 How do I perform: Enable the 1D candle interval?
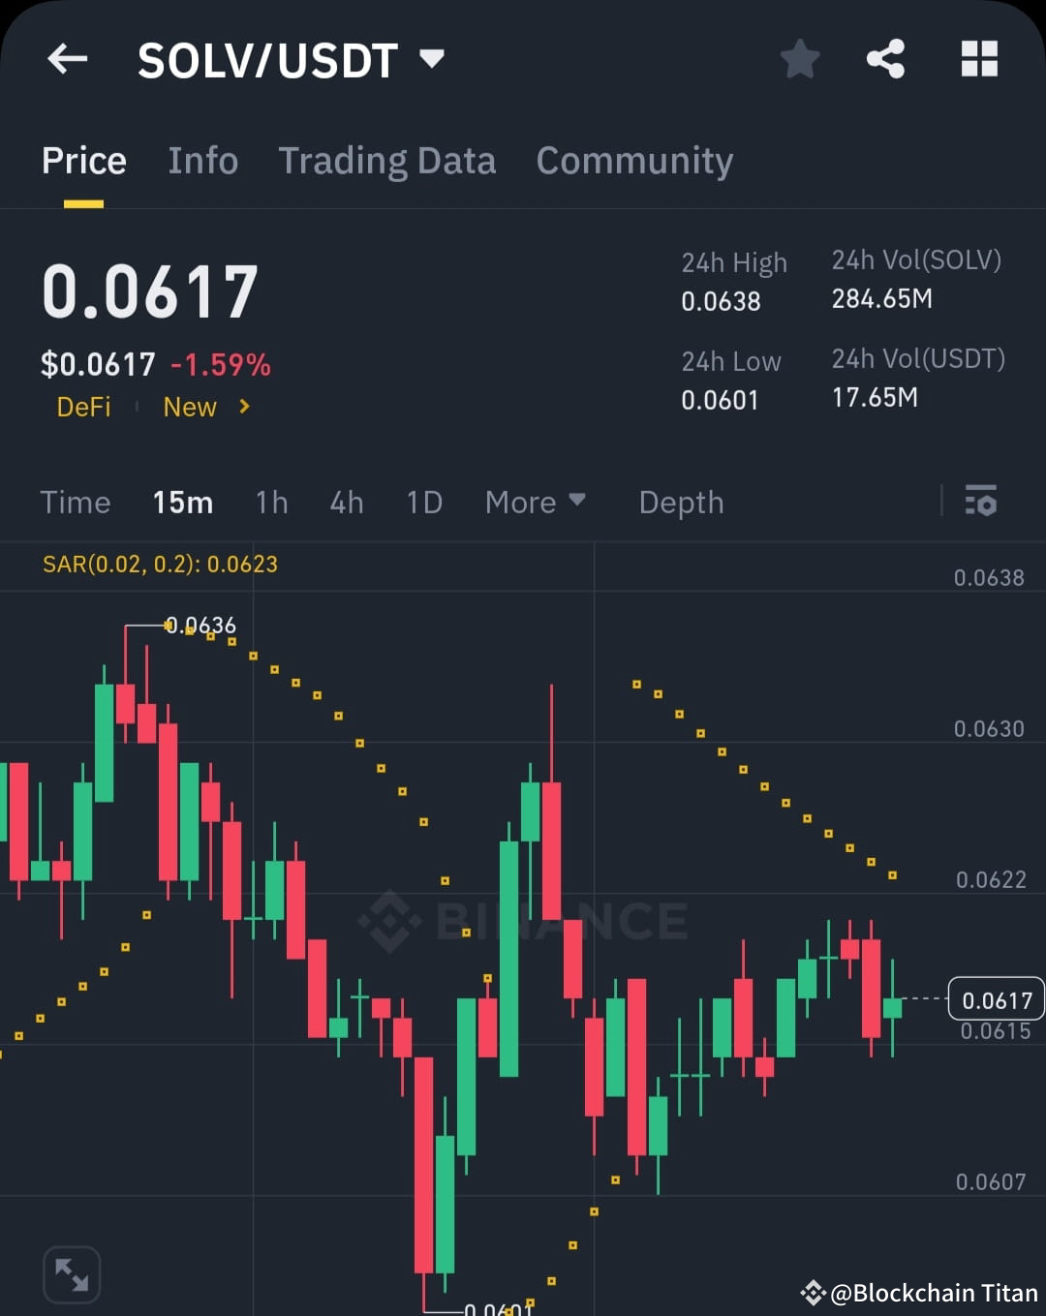(x=423, y=502)
